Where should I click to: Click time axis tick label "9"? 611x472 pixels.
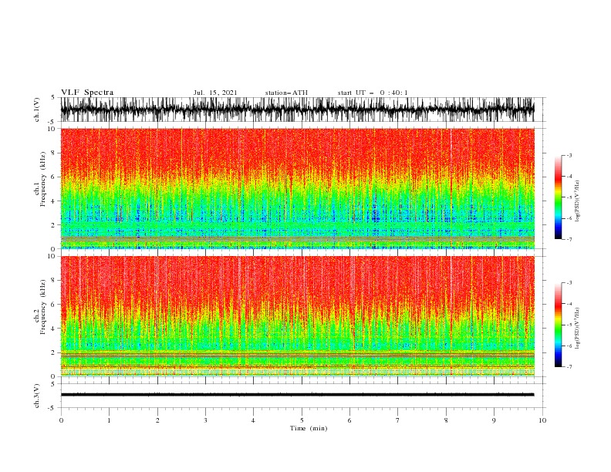pos(494,420)
